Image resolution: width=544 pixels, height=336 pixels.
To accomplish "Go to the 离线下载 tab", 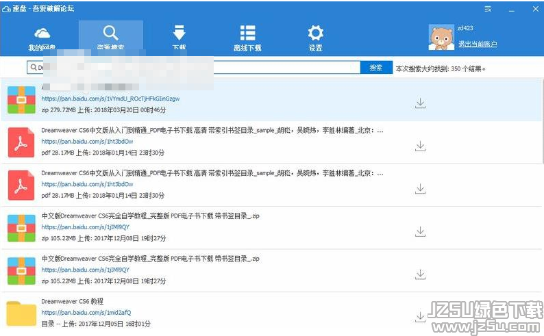I will tap(247, 38).
